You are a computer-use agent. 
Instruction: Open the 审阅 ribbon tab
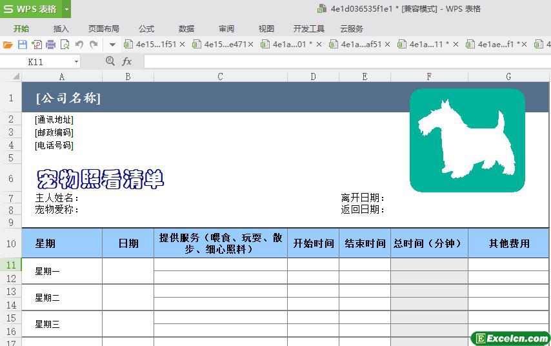click(226, 28)
